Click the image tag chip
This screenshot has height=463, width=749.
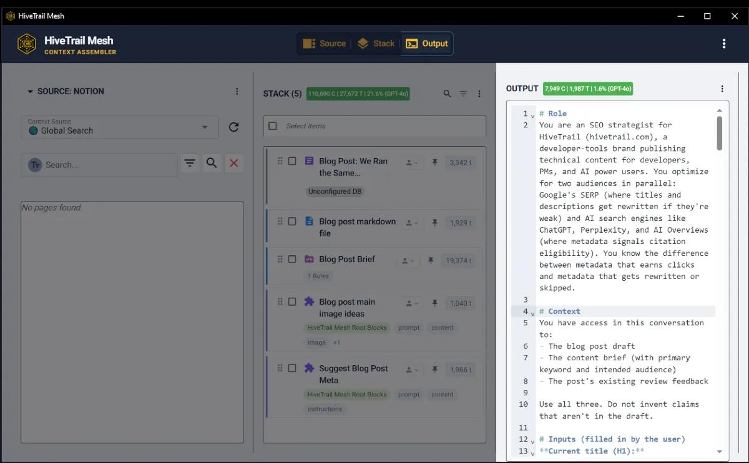tap(316, 343)
